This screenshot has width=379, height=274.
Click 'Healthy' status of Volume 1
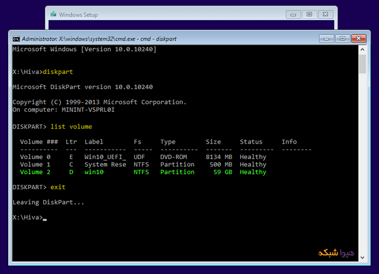pyautogui.click(x=253, y=165)
